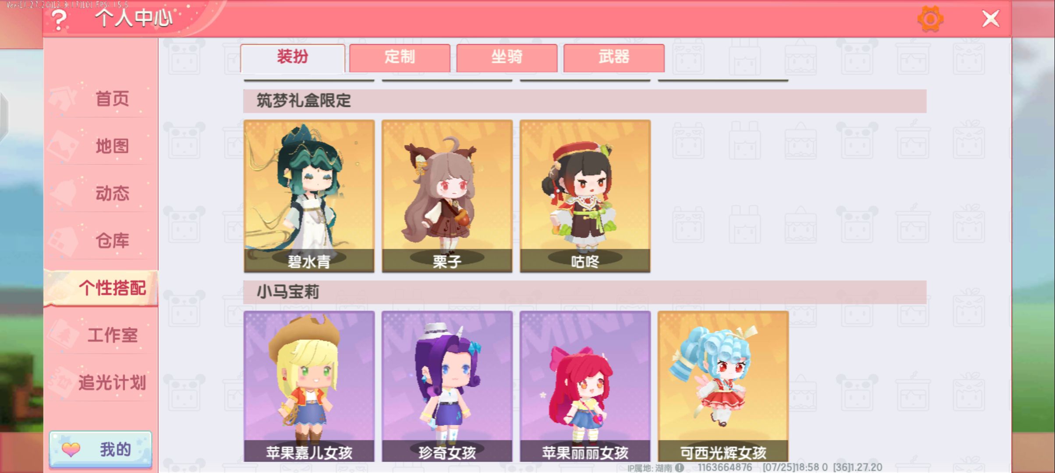Viewport: 1055px width, 473px height.
Task: Select the 装扮 outfit tab
Action: click(292, 57)
